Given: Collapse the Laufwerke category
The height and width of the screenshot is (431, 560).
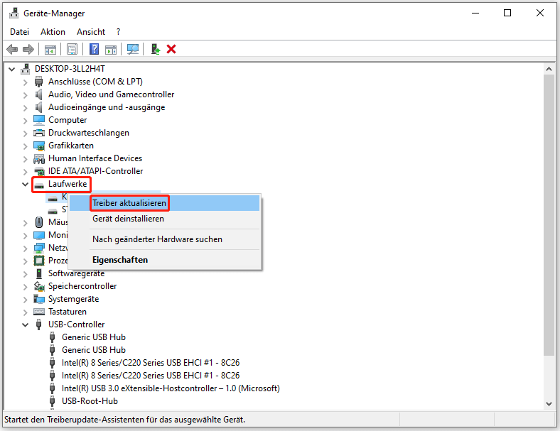Looking at the screenshot, I should [x=25, y=184].
